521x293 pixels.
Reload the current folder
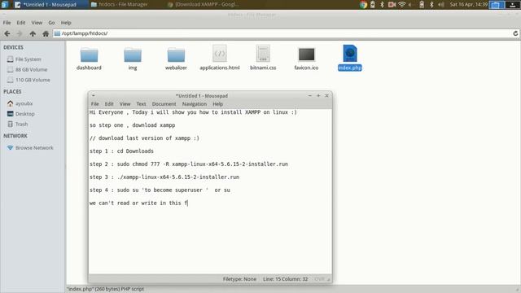point(515,33)
